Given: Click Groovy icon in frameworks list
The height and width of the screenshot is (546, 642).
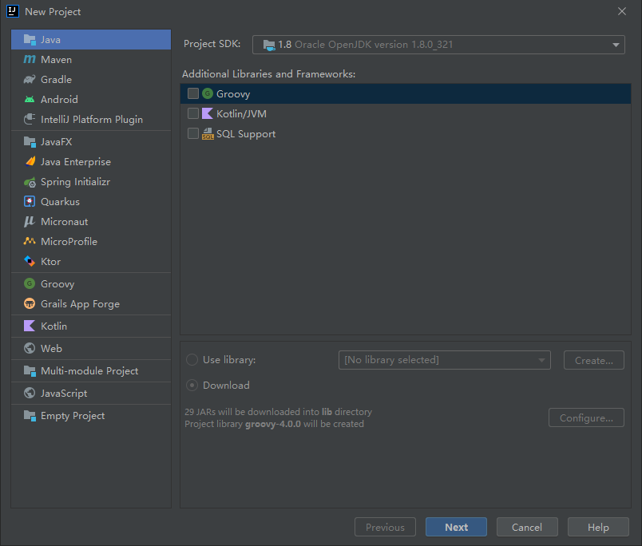Looking at the screenshot, I should click(x=208, y=93).
